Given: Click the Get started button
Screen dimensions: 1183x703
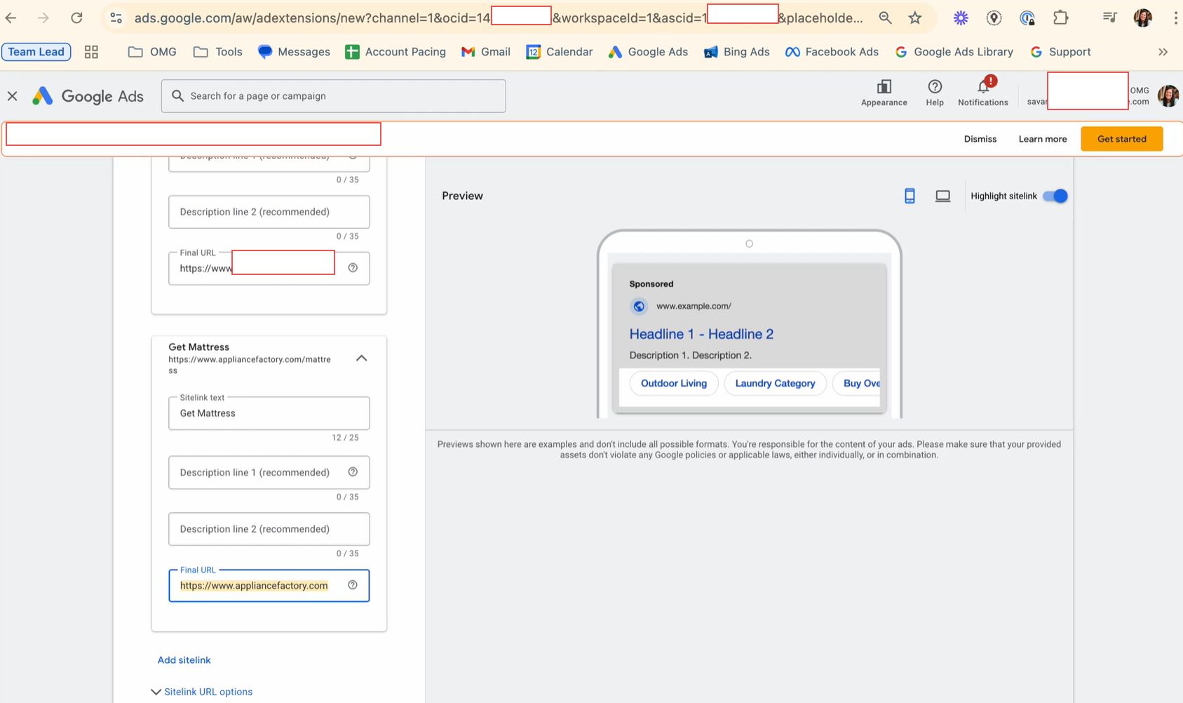Looking at the screenshot, I should (x=1121, y=138).
